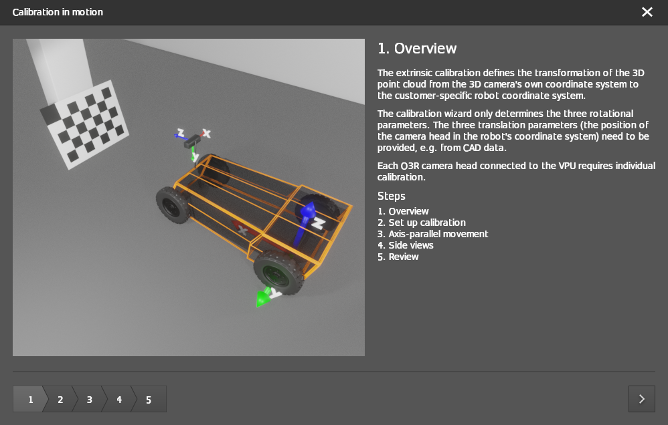Click "3. Axis-parallel movement" in Steps

coord(432,234)
